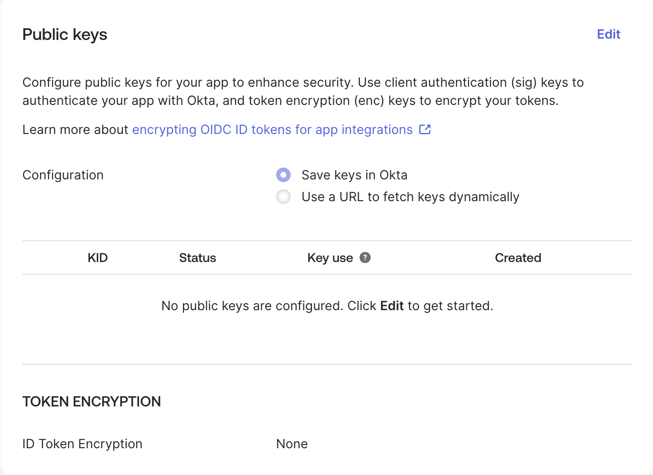Click the external link icon after integrations
The height and width of the screenshot is (475, 653).
(425, 130)
